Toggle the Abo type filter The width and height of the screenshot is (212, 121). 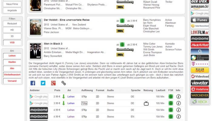point(12,68)
